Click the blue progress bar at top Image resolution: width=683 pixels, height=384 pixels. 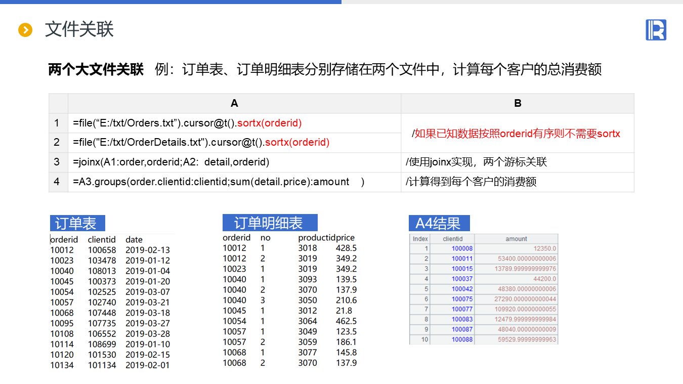pyautogui.click(x=170, y=2)
